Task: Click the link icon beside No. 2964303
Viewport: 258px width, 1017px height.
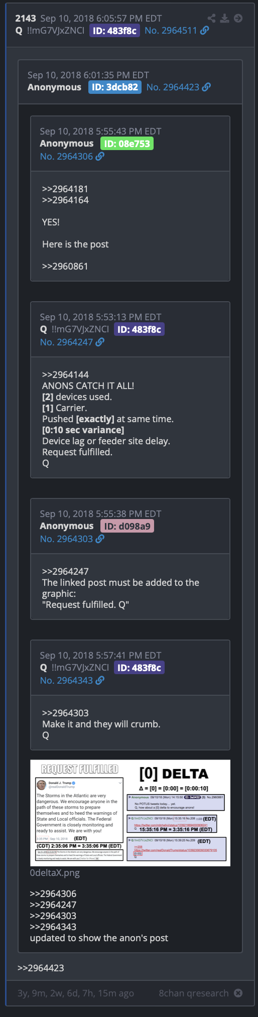Action: (100, 539)
